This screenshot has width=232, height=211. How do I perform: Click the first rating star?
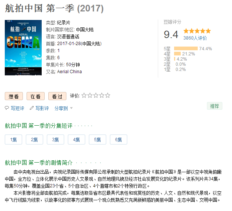[84, 95]
